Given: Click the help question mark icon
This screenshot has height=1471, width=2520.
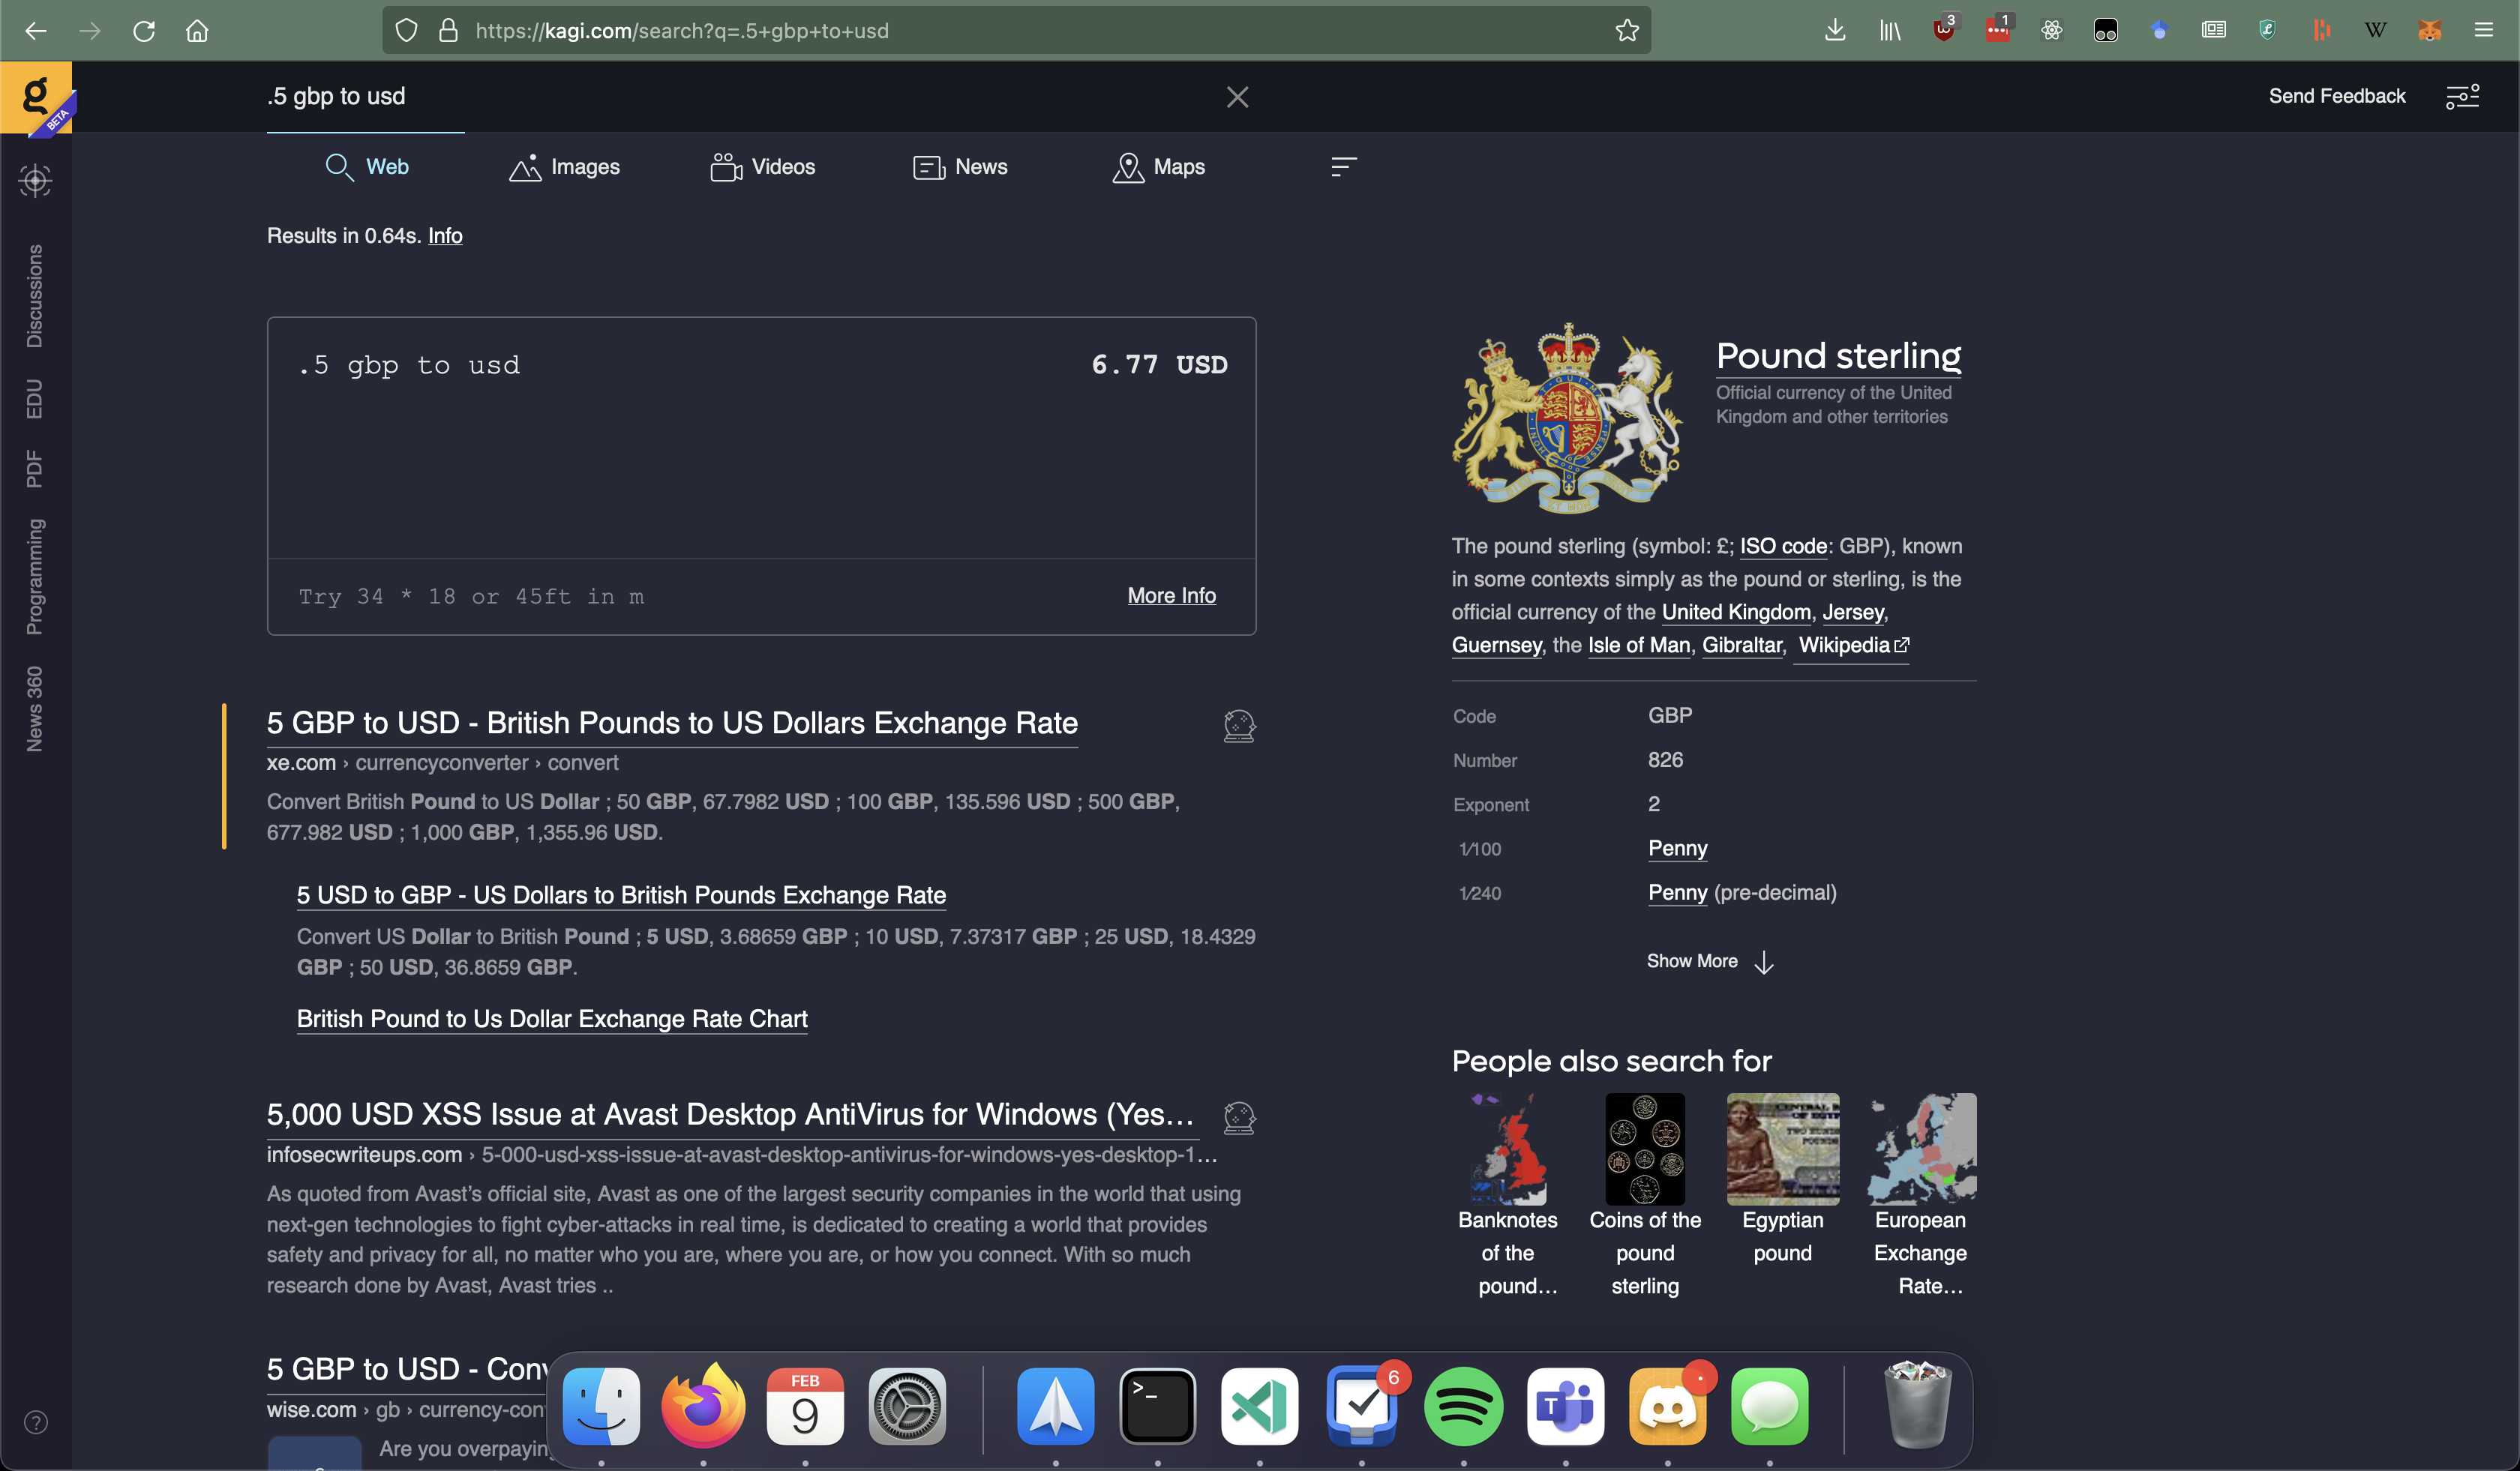Looking at the screenshot, I should click(36, 1422).
